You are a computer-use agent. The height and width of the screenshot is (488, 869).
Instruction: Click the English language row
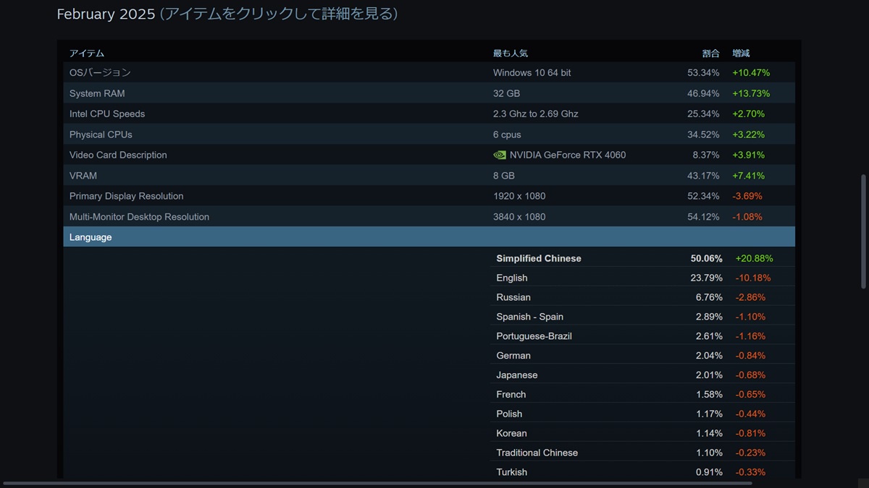coord(512,278)
